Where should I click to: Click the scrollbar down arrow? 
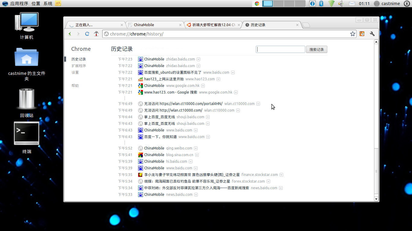[376, 199]
